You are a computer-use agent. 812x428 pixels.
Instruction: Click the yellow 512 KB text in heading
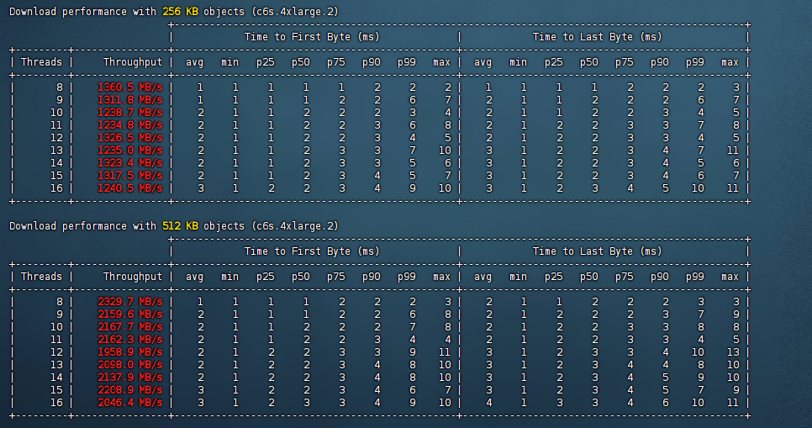[x=180, y=226]
